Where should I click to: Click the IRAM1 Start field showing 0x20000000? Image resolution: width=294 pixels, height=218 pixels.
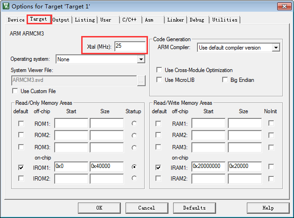(208, 167)
